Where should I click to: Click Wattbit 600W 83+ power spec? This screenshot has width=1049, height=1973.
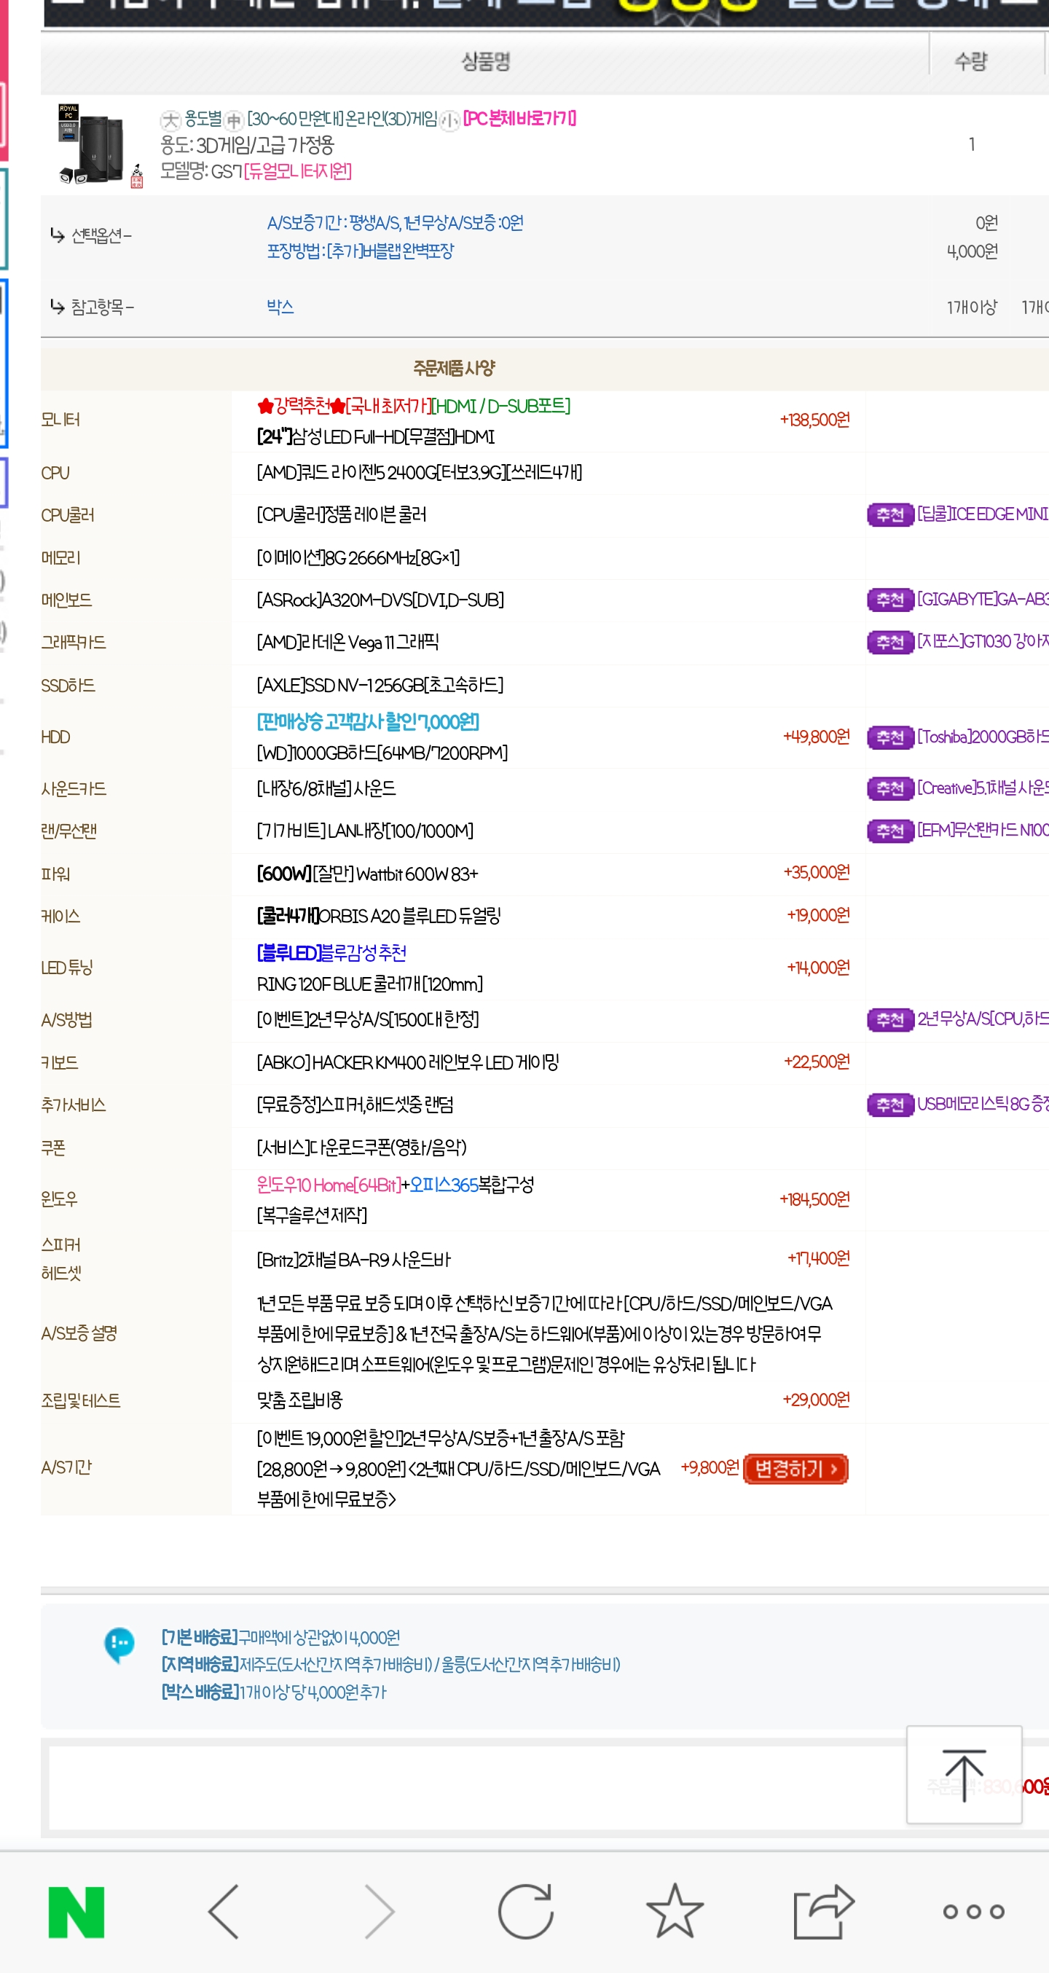[366, 874]
